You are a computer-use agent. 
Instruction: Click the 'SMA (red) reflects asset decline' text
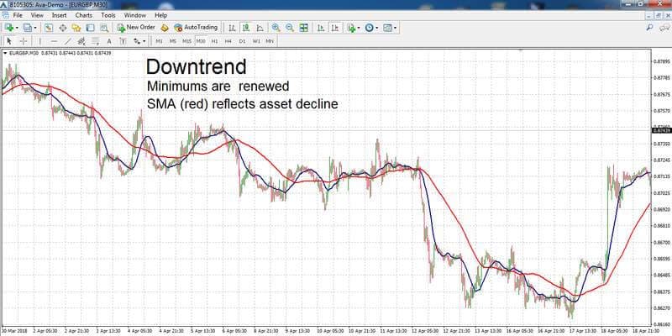(x=242, y=104)
